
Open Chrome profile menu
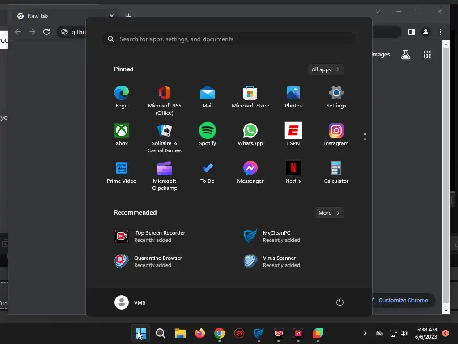pos(426,32)
